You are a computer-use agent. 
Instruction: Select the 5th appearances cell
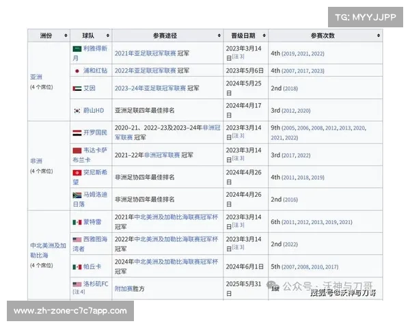325,266
